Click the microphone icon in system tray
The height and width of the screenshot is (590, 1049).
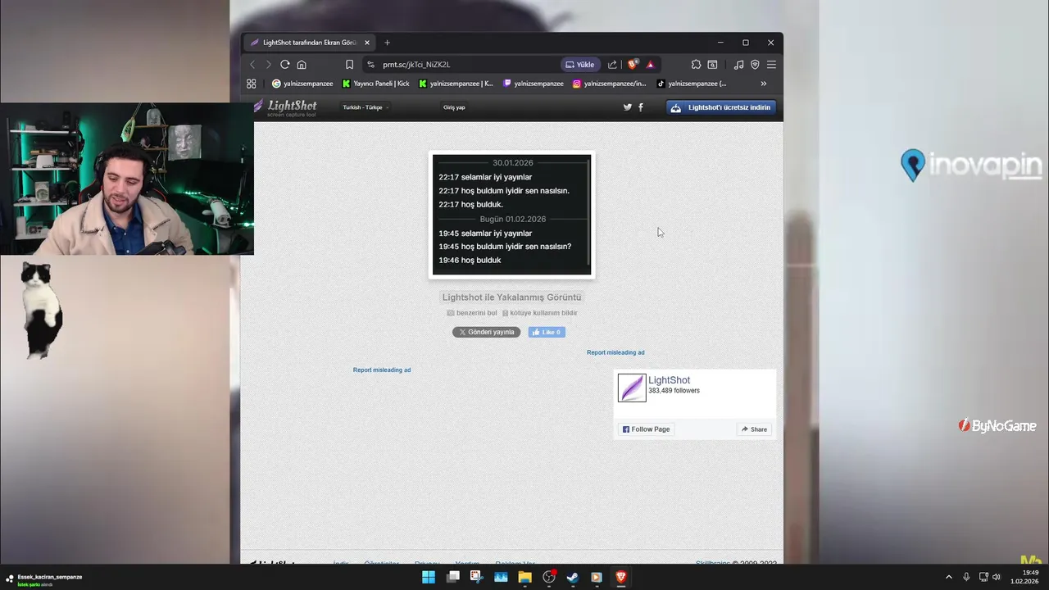pos(967,577)
